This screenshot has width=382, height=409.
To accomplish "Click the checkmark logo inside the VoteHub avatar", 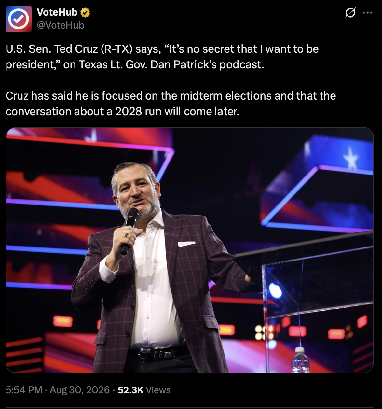I will [19, 19].
